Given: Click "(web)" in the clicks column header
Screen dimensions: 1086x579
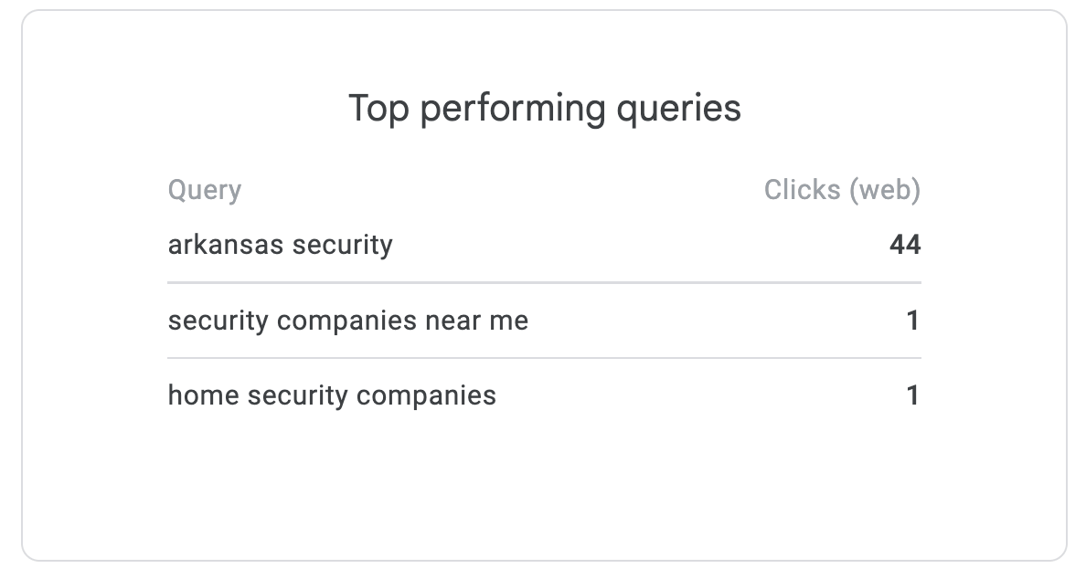Looking at the screenshot, I should [884, 190].
